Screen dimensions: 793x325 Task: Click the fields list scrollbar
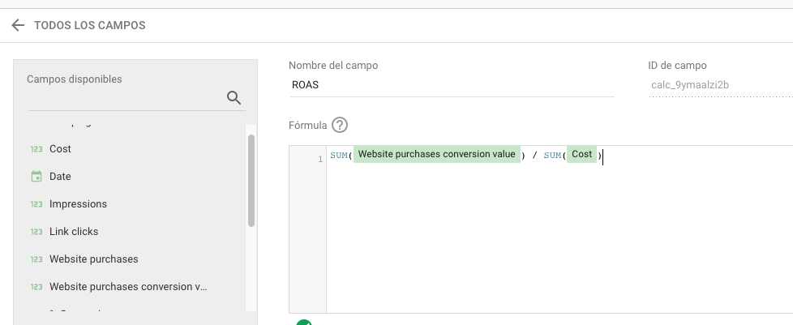click(251, 181)
